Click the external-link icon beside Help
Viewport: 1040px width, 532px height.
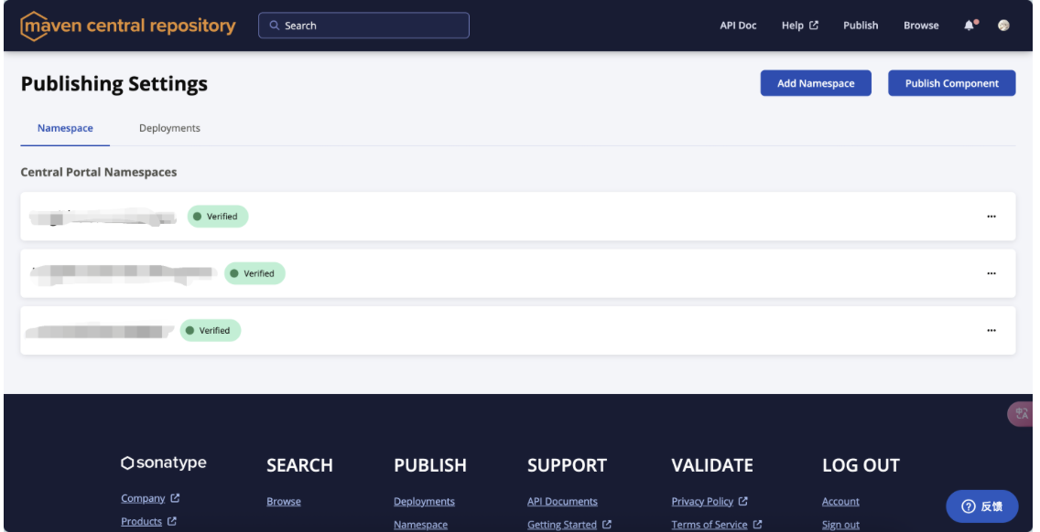[814, 26]
